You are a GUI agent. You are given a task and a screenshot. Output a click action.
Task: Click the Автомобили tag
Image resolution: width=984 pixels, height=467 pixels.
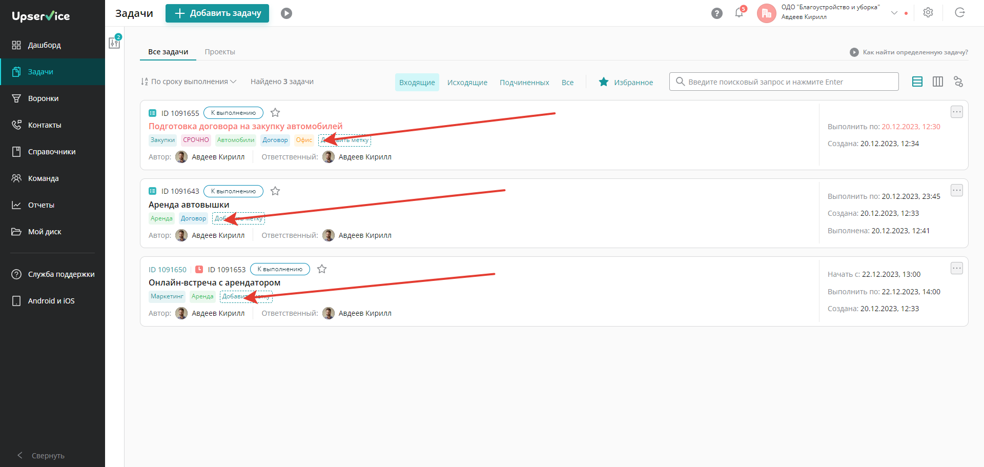click(x=236, y=140)
